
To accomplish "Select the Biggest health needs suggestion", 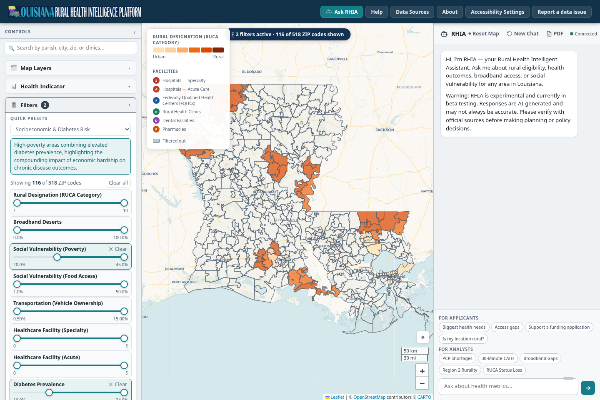I will [464, 327].
